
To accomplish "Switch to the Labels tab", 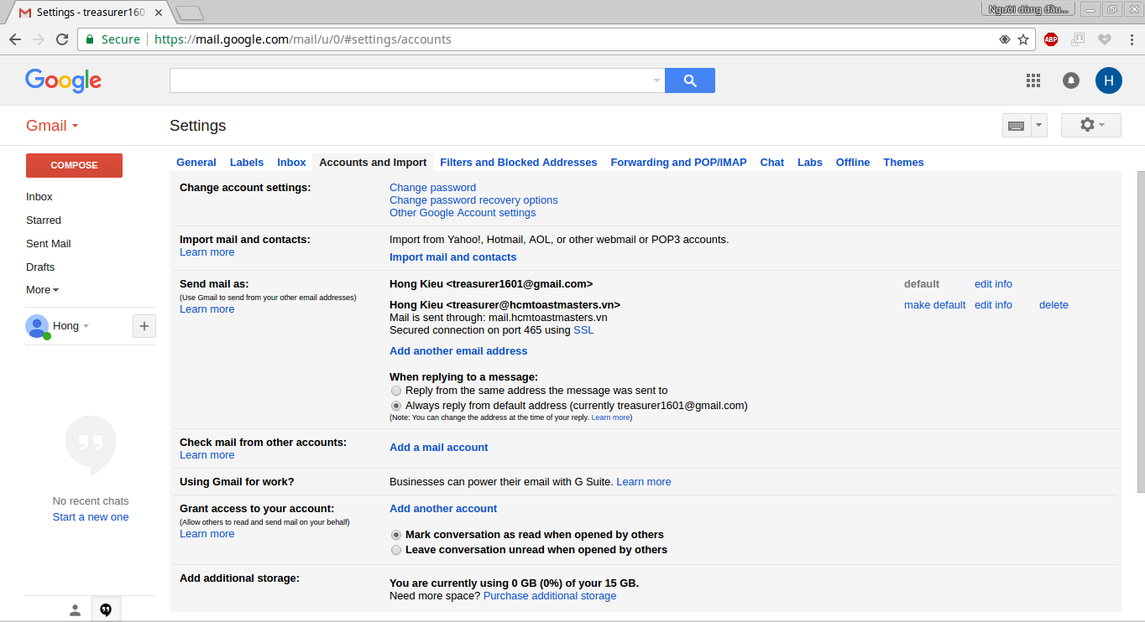I will click(x=247, y=163).
